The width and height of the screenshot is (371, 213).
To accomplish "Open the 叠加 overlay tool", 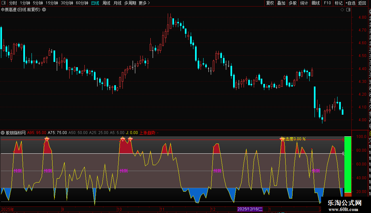I will pyautogui.click(x=281, y=3).
